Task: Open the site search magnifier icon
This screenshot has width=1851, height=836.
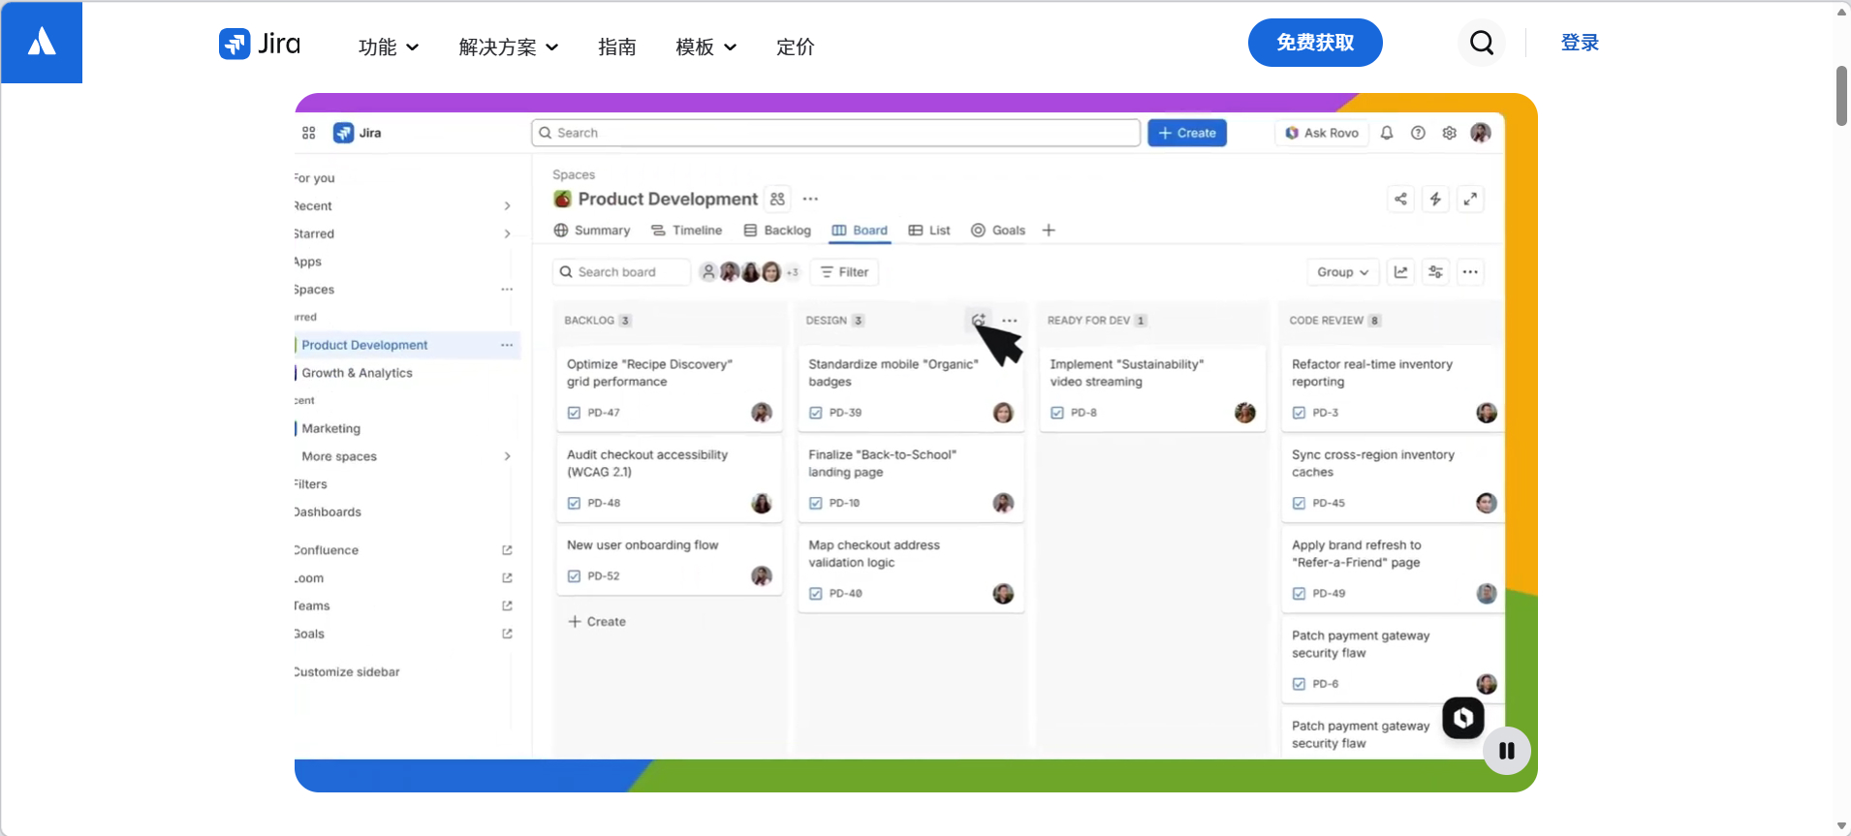Action: click(1482, 43)
